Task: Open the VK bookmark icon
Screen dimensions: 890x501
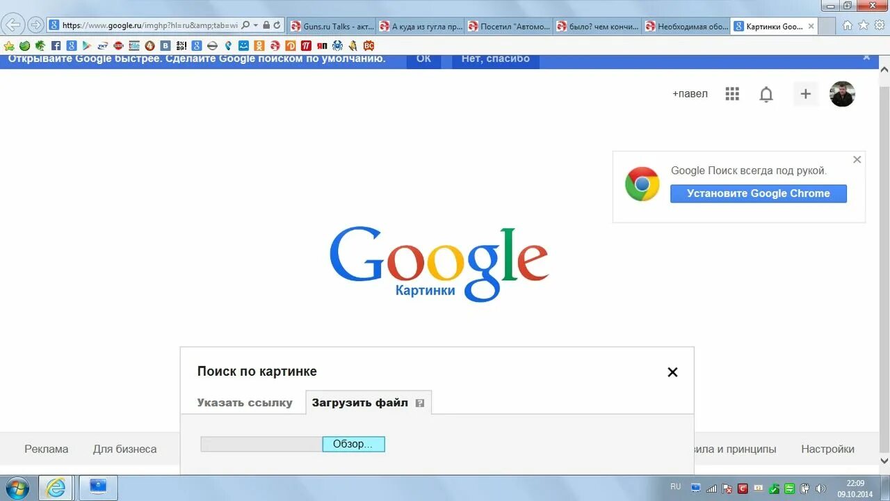Action: click(x=165, y=46)
